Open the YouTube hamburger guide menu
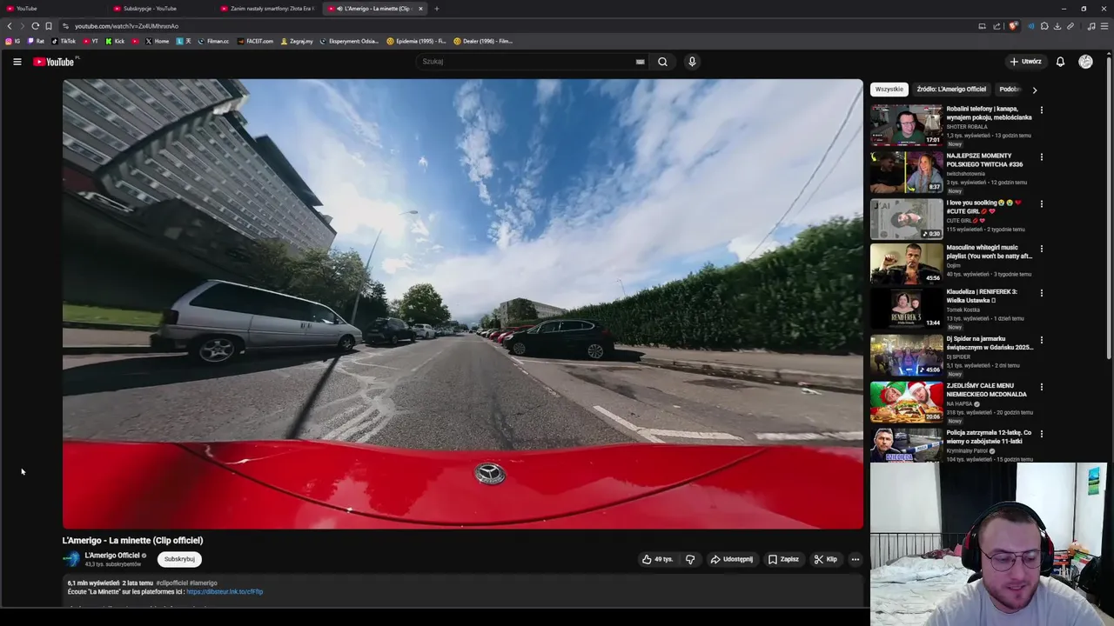The image size is (1114, 626). 17,62
